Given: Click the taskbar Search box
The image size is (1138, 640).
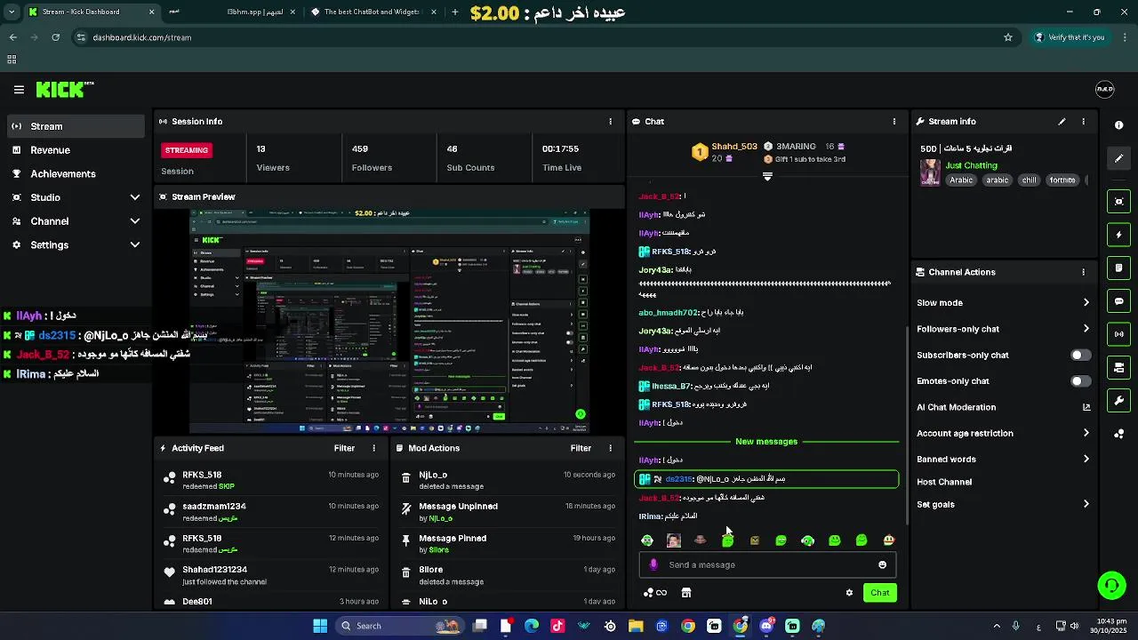Looking at the screenshot, I should click(x=399, y=626).
